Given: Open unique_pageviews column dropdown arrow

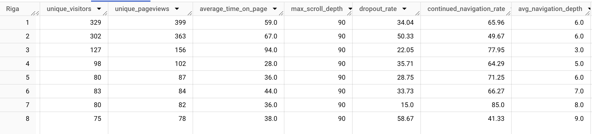Looking at the screenshot, I should (x=177, y=9).
